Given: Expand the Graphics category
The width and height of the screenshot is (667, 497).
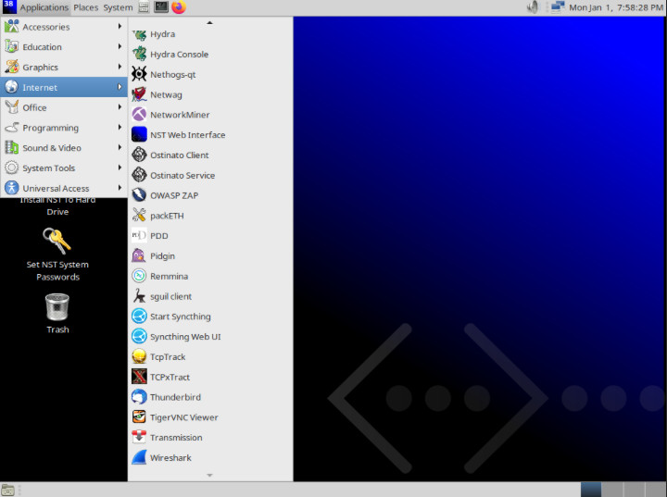Looking at the screenshot, I should pos(64,68).
